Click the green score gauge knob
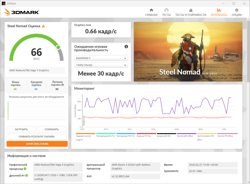 (x=58, y=47)
